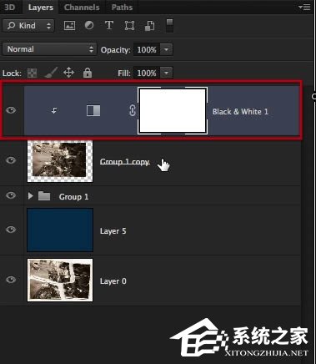Lock image pixels brush icon
Viewport: 316px width, 364px height.
coord(51,73)
